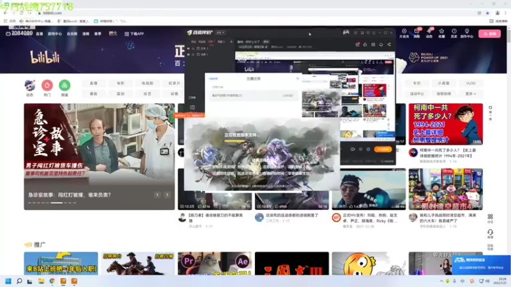Open 来B站上班吧 promo thumbnail

(61, 263)
